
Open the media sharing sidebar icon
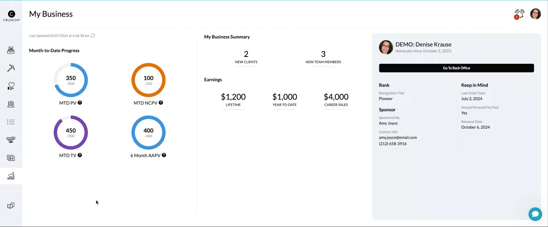pyautogui.click(x=11, y=140)
